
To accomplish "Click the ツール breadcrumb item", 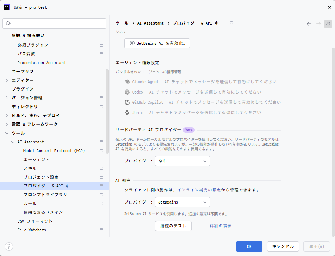I will (122, 23).
